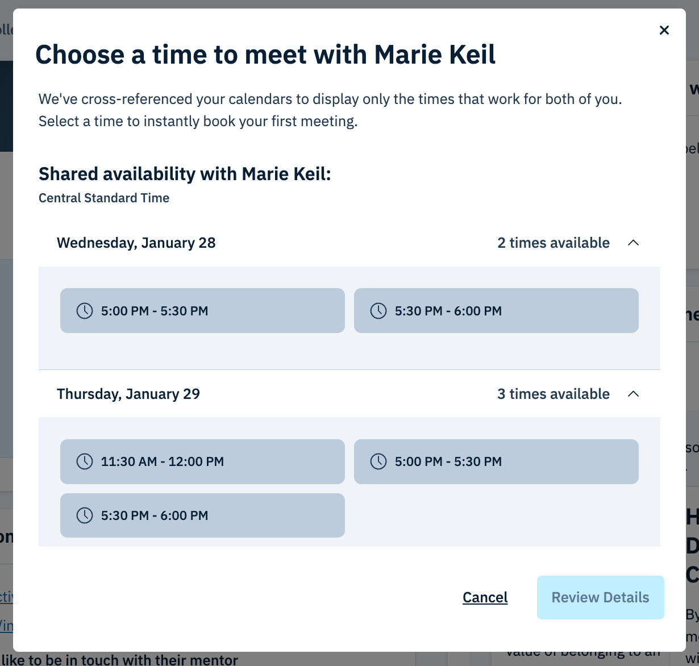Image resolution: width=699 pixels, height=666 pixels.
Task: Click clock icon in Thursday 5:30 PM slot
Action: click(85, 515)
